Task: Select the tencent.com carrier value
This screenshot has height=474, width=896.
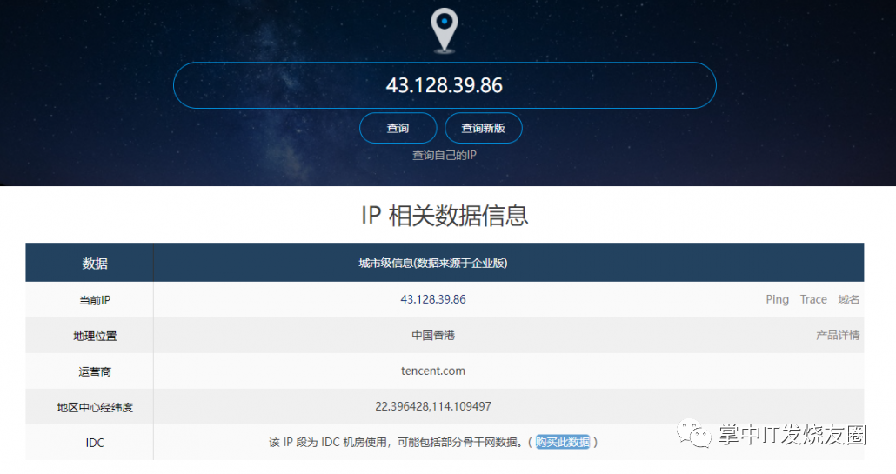Action: coord(433,371)
